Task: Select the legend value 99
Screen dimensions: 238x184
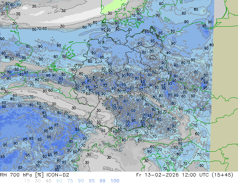Action: (102, 181)
